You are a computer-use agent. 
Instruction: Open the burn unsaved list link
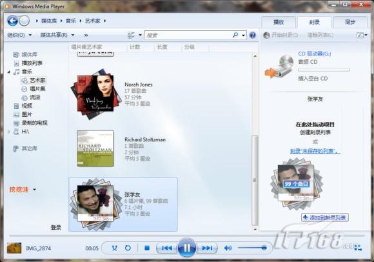[315, 151]
